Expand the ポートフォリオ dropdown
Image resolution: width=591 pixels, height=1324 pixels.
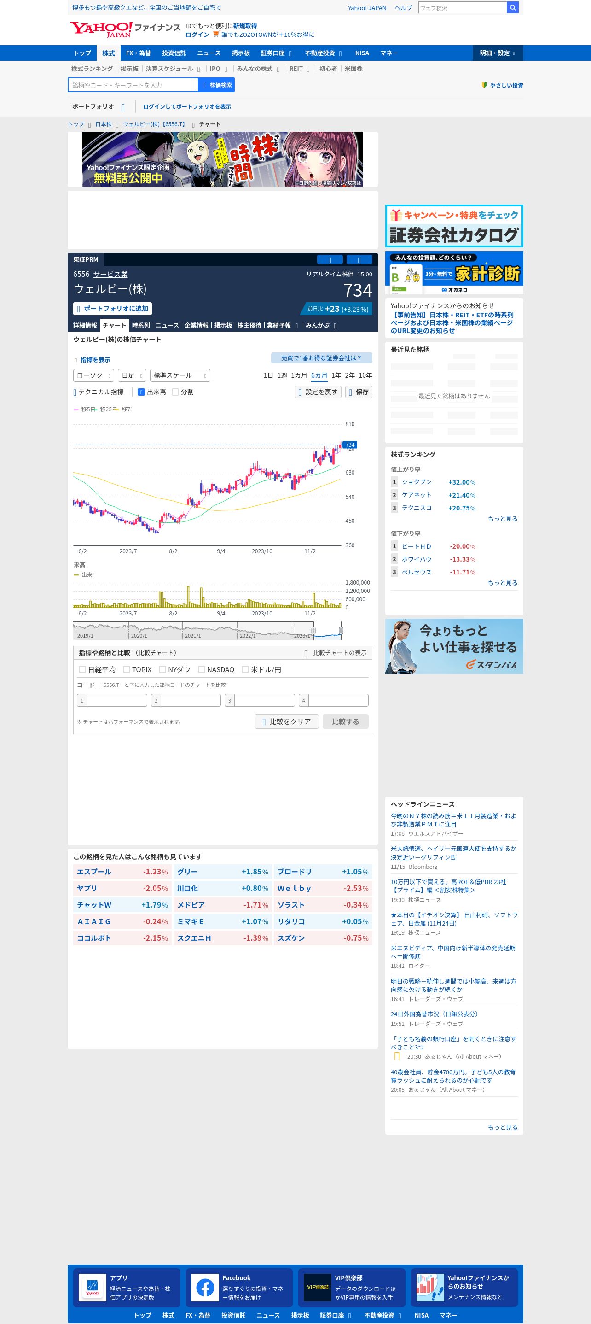tap(98, 107)
